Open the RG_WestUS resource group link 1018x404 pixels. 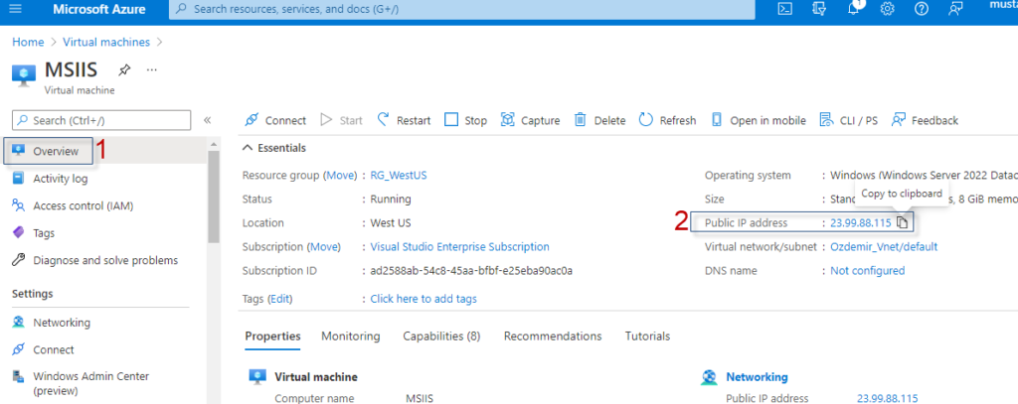[398, 175]
